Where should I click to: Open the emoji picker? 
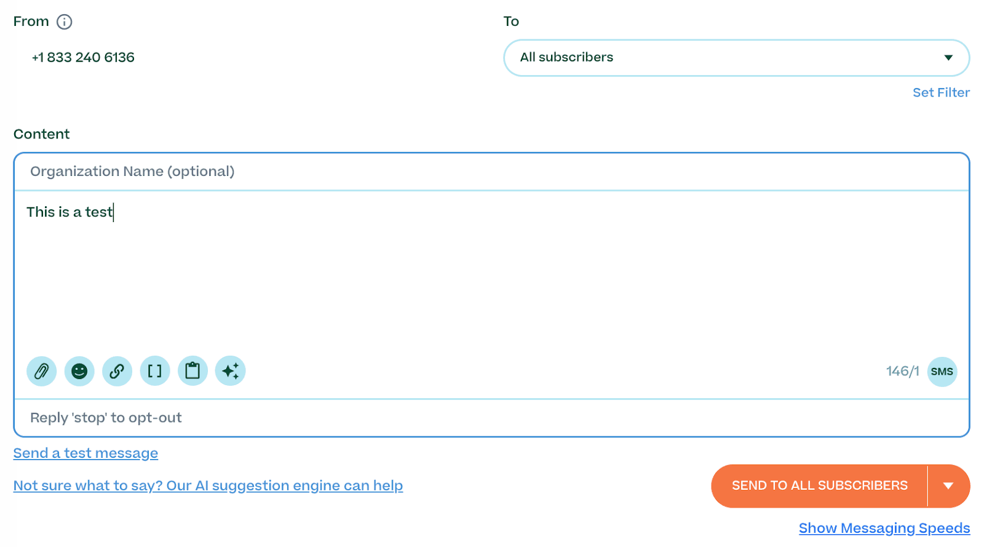[x=79, y=371]
